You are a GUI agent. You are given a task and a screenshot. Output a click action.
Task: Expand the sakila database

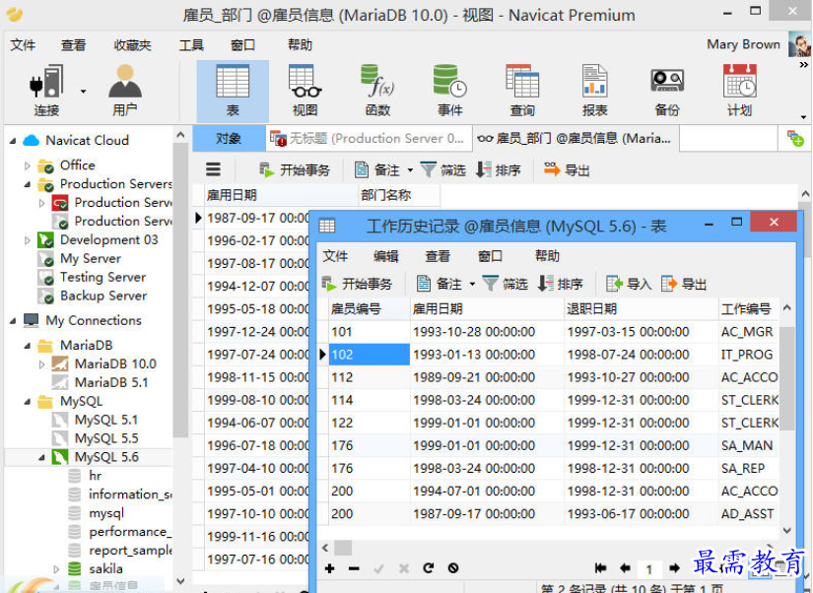[56, 569]
